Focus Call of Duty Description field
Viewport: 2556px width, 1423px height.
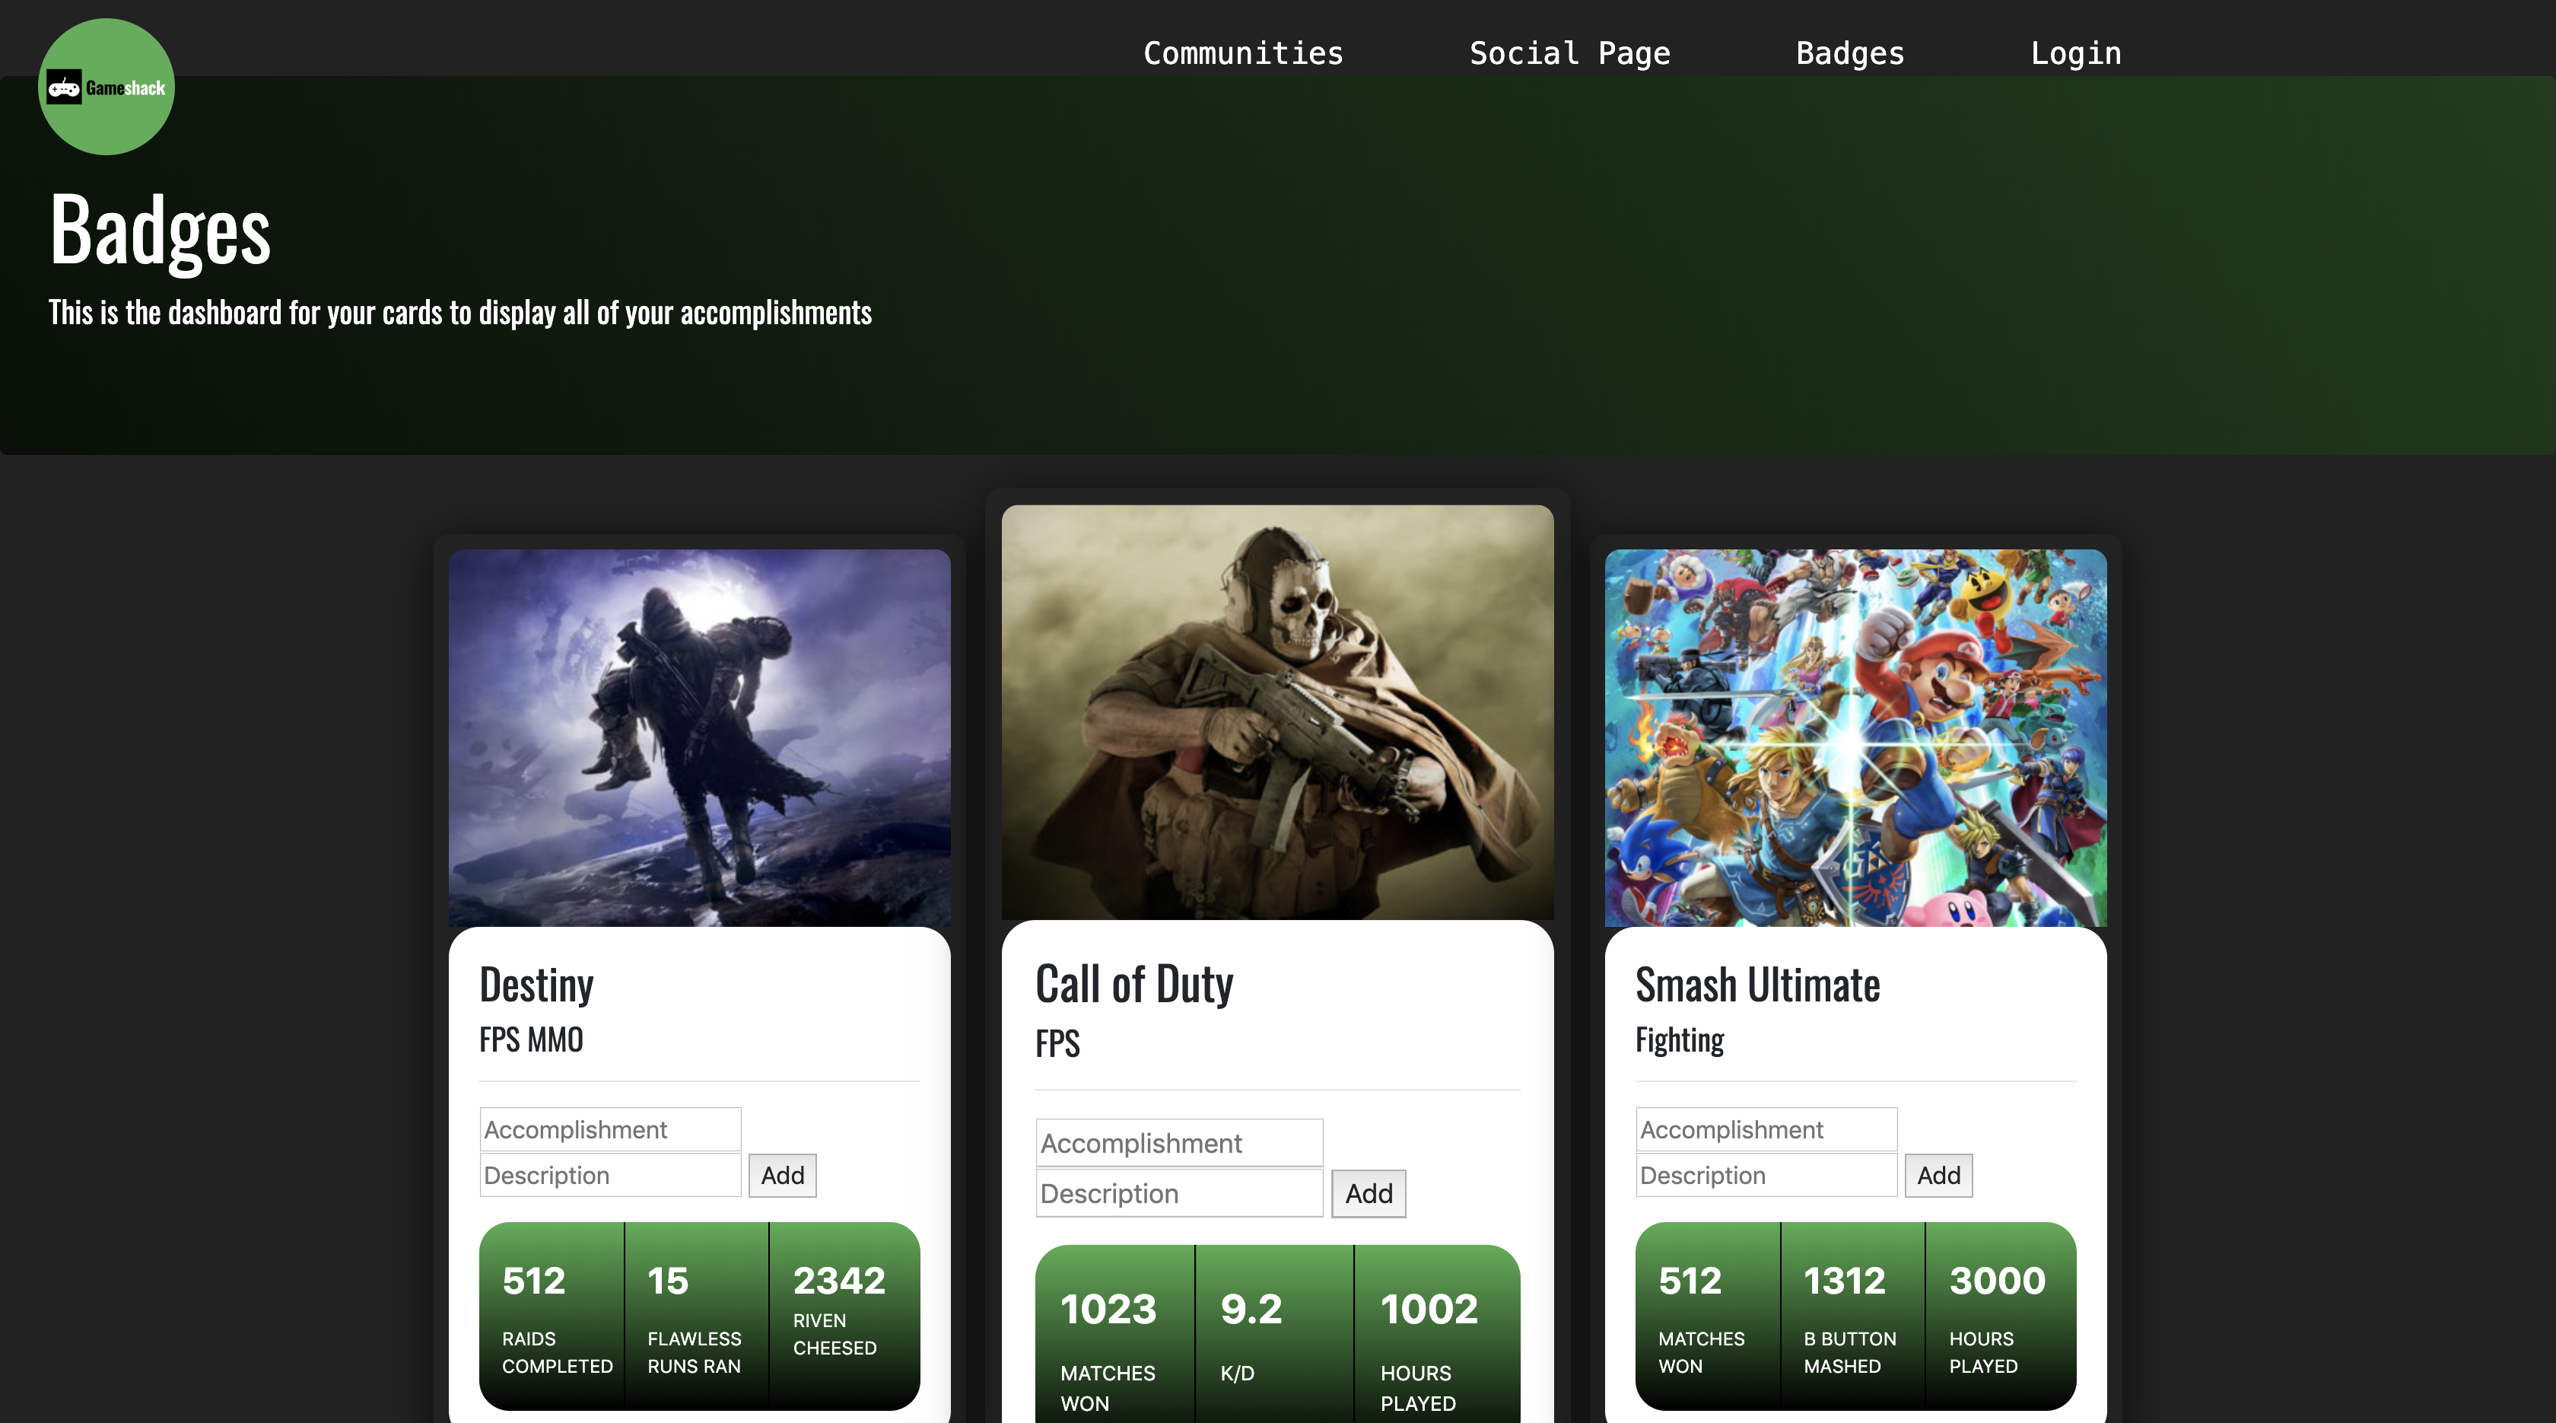tap(1178, 1192)
